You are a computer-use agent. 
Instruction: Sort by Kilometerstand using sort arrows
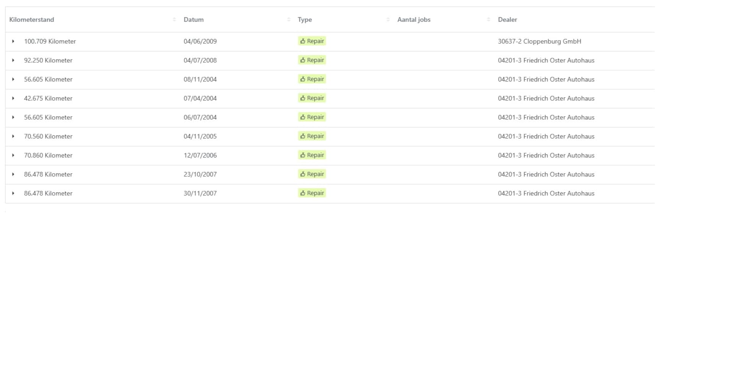coord(174,19)
